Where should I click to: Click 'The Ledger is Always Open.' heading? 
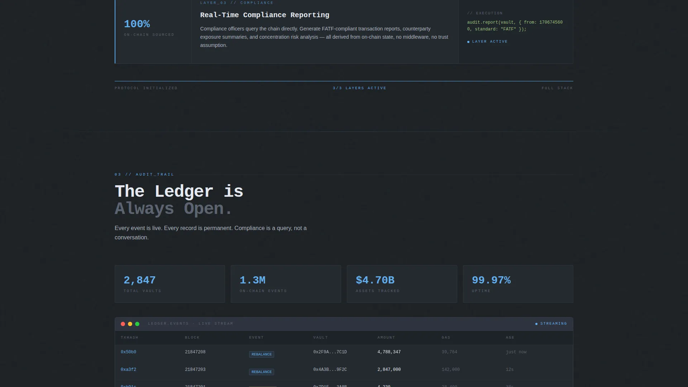[179, 200]
